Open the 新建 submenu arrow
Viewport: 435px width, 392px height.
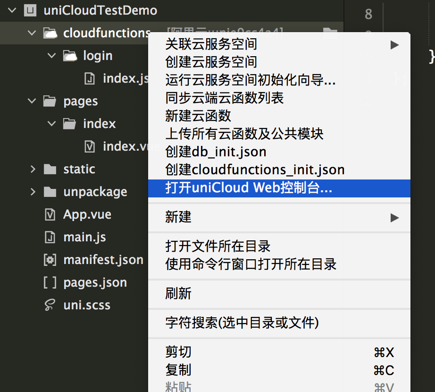(394, 217)
